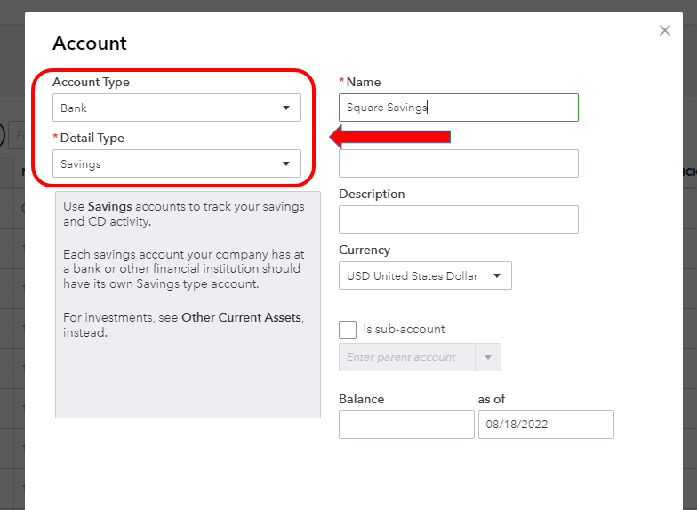Click into the Description text box
This screenshot has width=697, height=510.
click(458, 219)
